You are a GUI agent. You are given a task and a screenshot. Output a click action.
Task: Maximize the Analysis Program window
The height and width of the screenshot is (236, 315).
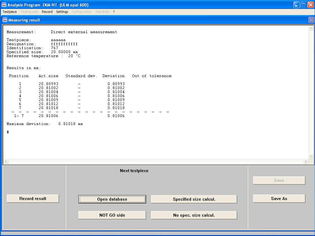(x=304, y=5)
